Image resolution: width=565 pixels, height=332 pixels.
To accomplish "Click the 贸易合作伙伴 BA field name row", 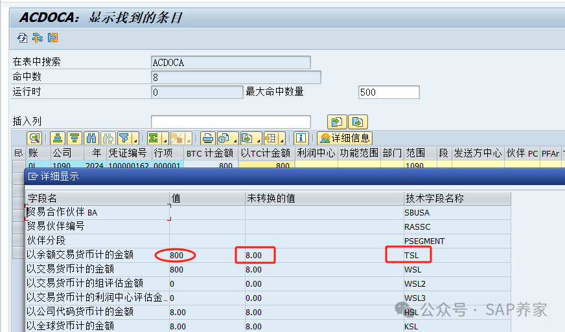I will [97, 212].
